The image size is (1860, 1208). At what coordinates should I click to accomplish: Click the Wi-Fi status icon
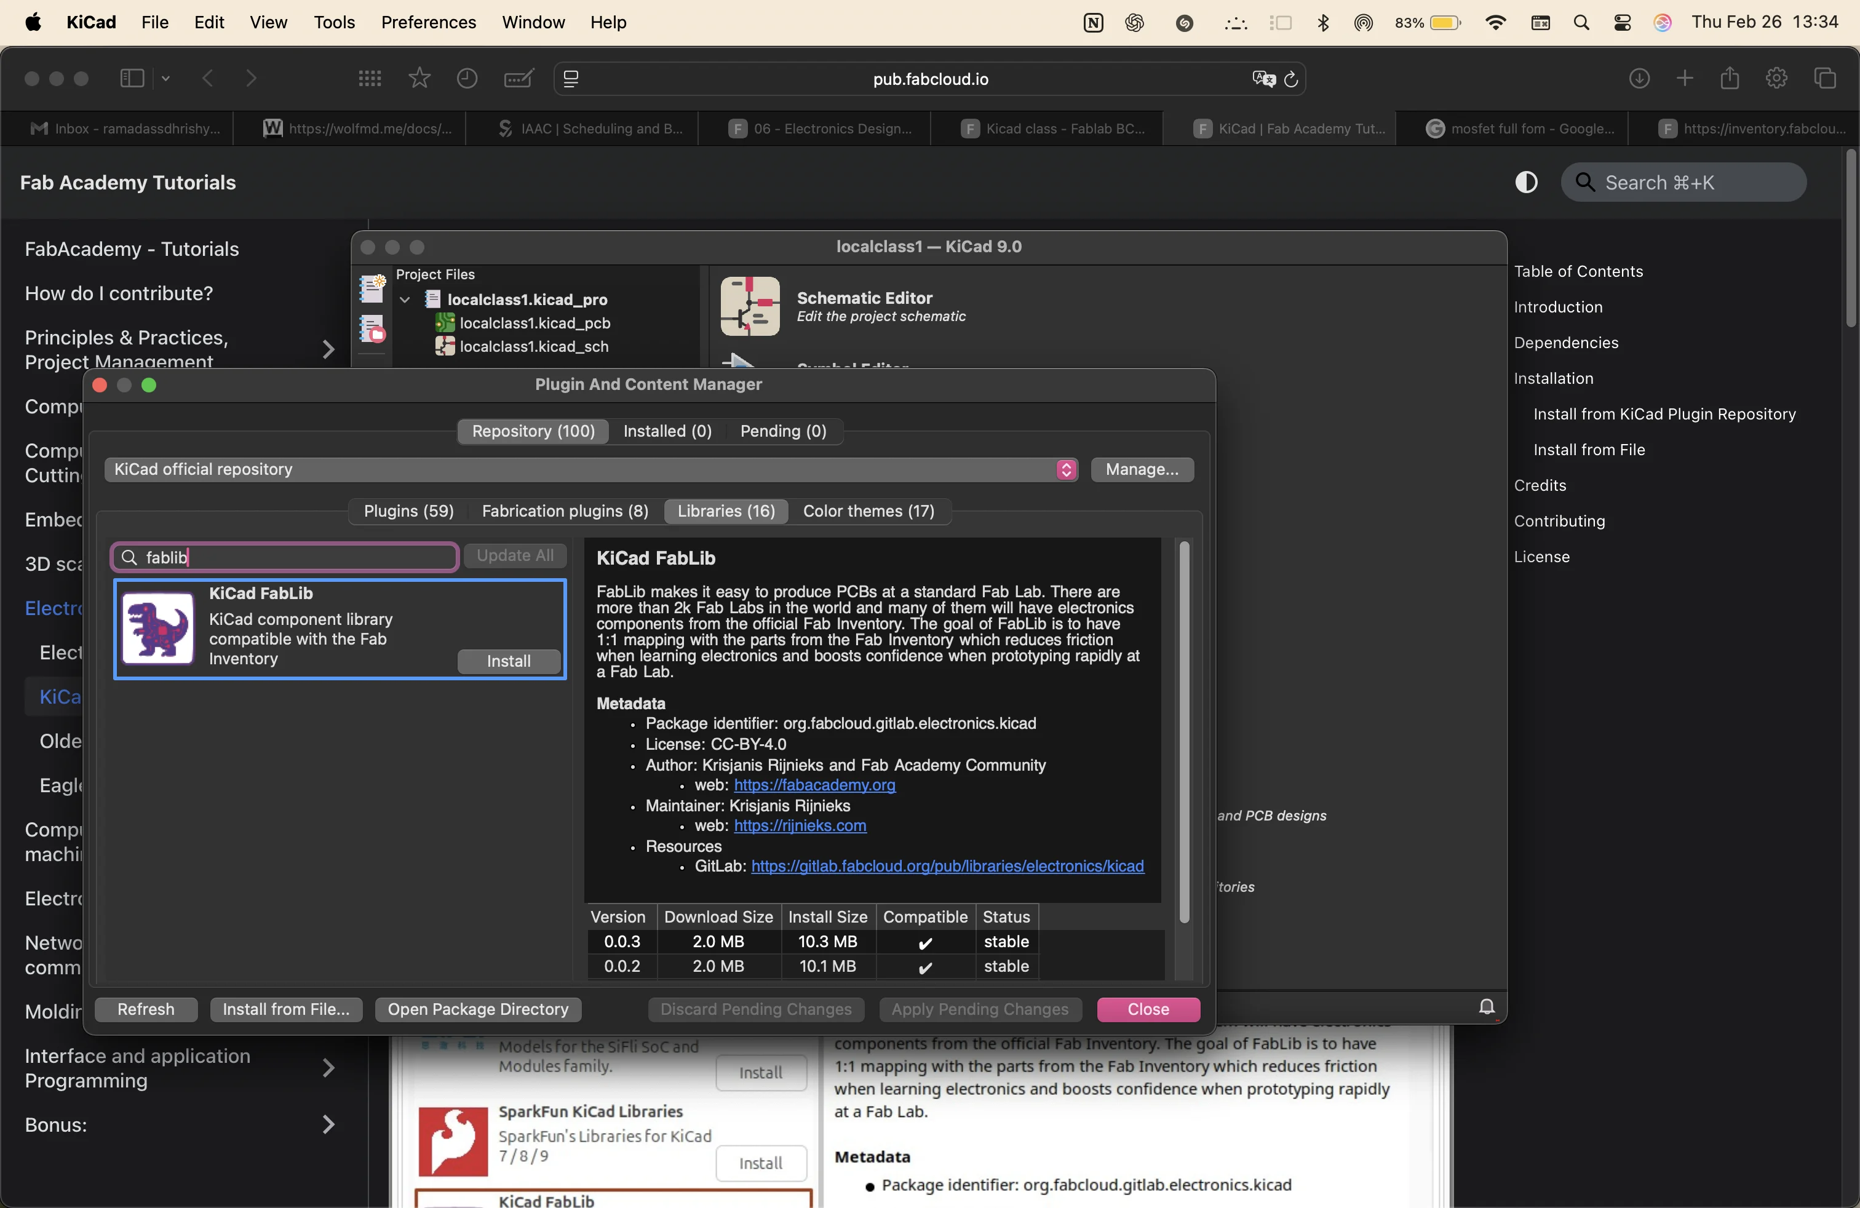click(1495, 23)
